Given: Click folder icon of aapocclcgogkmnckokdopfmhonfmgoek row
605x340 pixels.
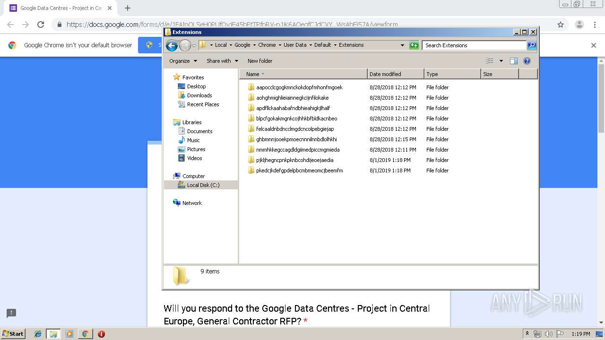Looking at the screenshot, I should click(251, 87).
